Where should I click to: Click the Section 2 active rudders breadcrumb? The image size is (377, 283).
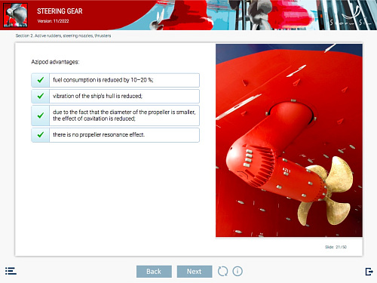pyautogui.click(x=63, y=35)
